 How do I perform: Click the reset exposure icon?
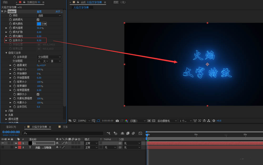(x=214, y=121)
